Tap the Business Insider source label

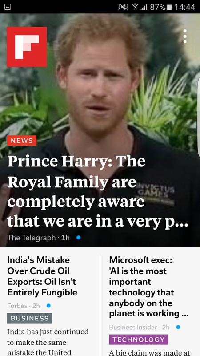[x=133, y=327]
